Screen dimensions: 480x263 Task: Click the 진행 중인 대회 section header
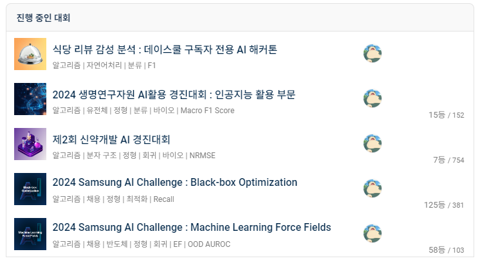click(44, 17)
